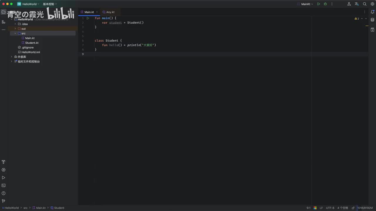The image size is (376, 211).
Task: Switch to the Any.kt tab
Action: pos(109,12)
